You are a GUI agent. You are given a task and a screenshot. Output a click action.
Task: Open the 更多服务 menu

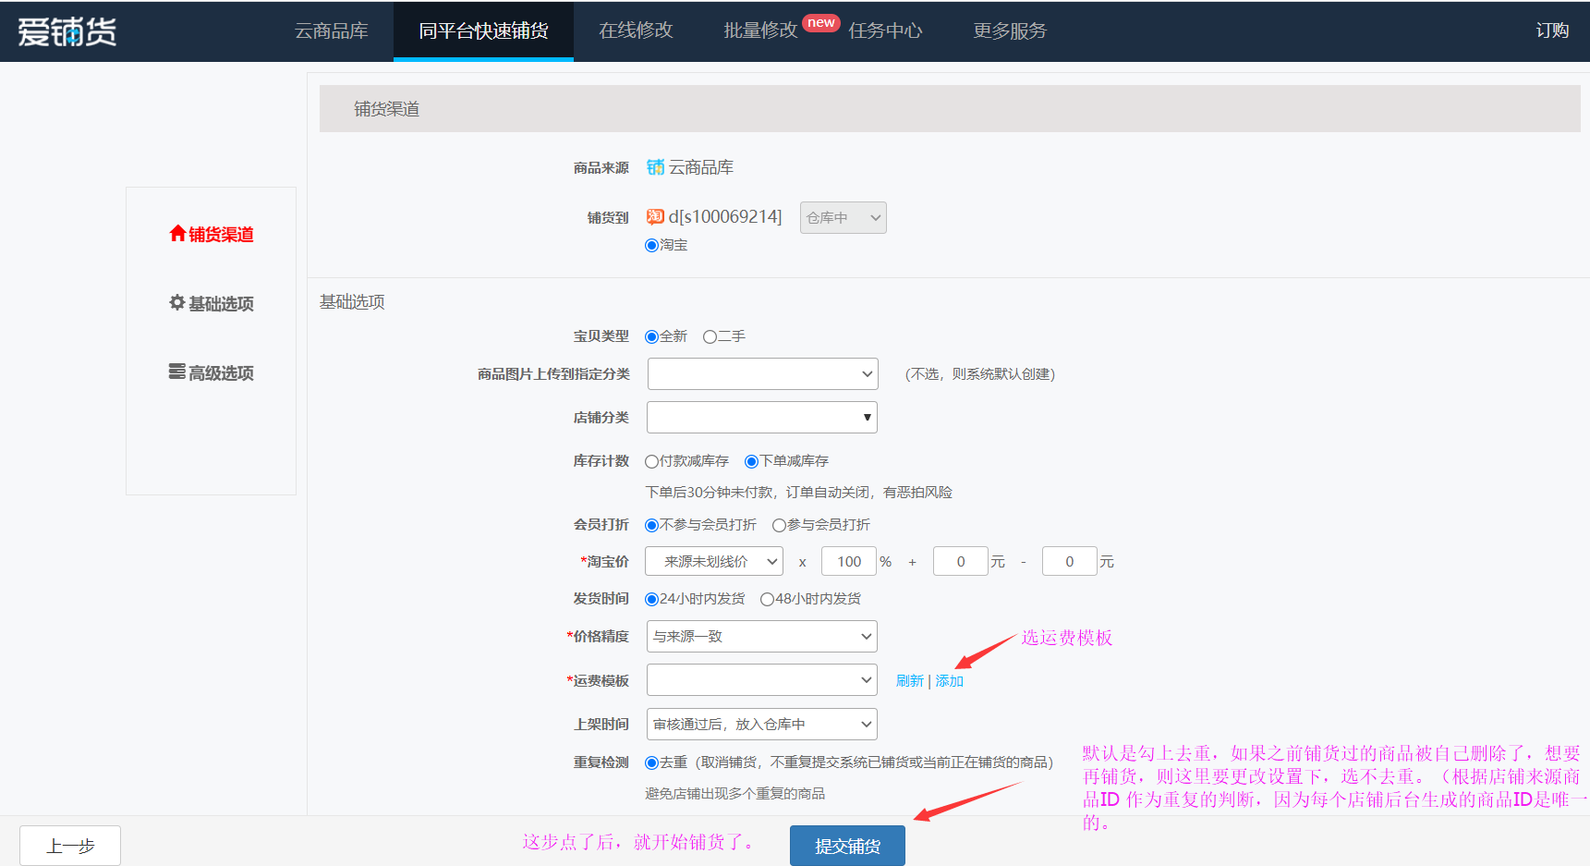1010,30
